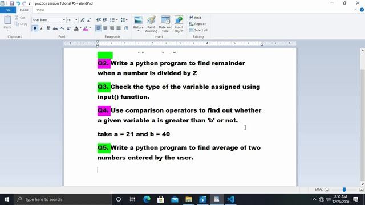
Task: Open the File menu
Action: click(8, 10)
